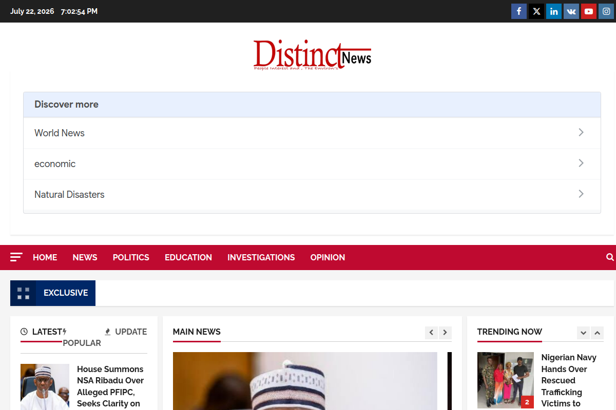Click the Discover more heading
Viewport: 616px width, 410px height.
66,105
